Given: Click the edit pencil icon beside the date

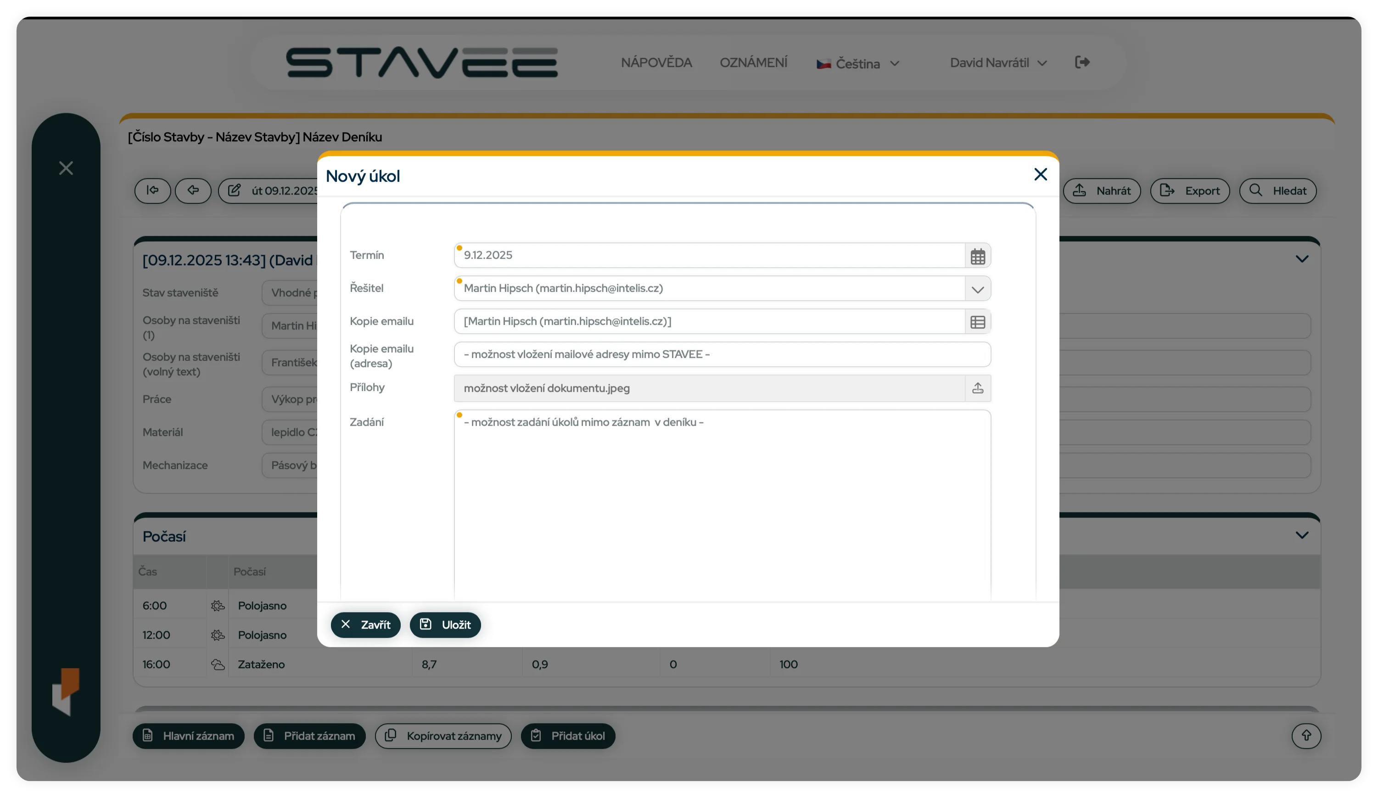Looking at the screenshot, I should (235, 190).
